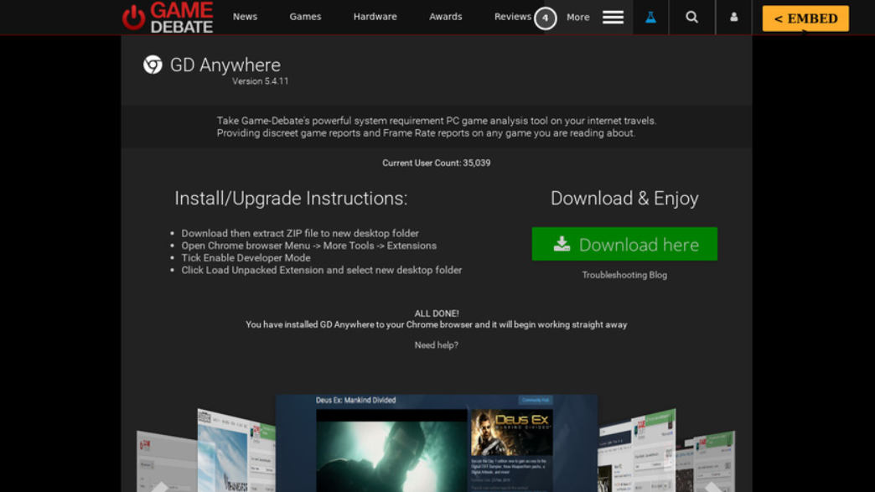Click the Game Debate logo
Screen dimensions: 875x492
(x=168, y=18)
